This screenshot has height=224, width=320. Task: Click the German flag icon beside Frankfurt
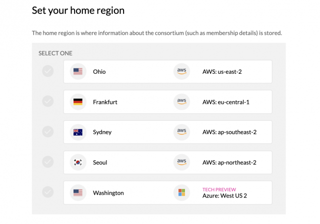coord(78,102)
